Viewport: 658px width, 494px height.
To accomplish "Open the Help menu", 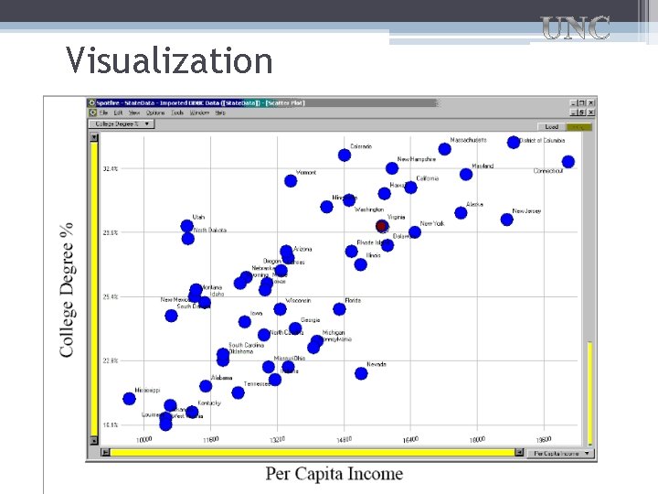I will tap(220, 113).
